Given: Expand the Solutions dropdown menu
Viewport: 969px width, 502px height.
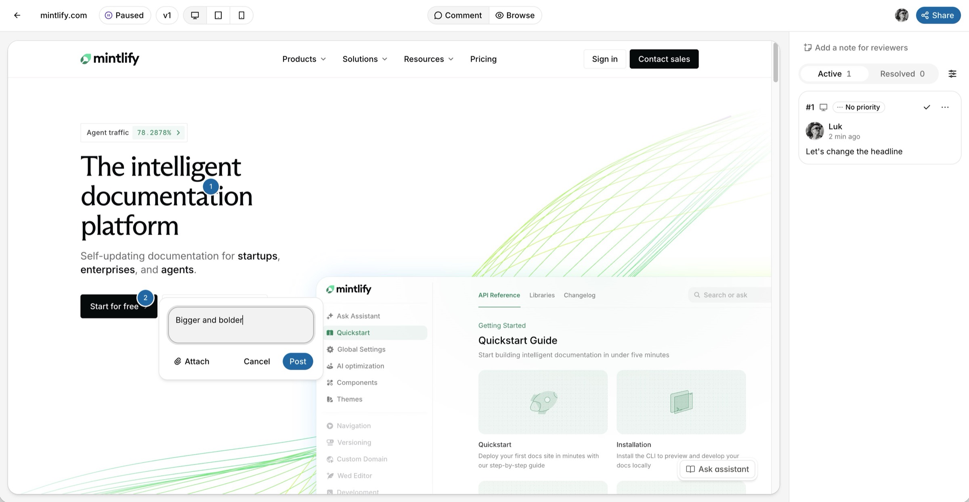Looking at the screenshot, I should point(365,59).
